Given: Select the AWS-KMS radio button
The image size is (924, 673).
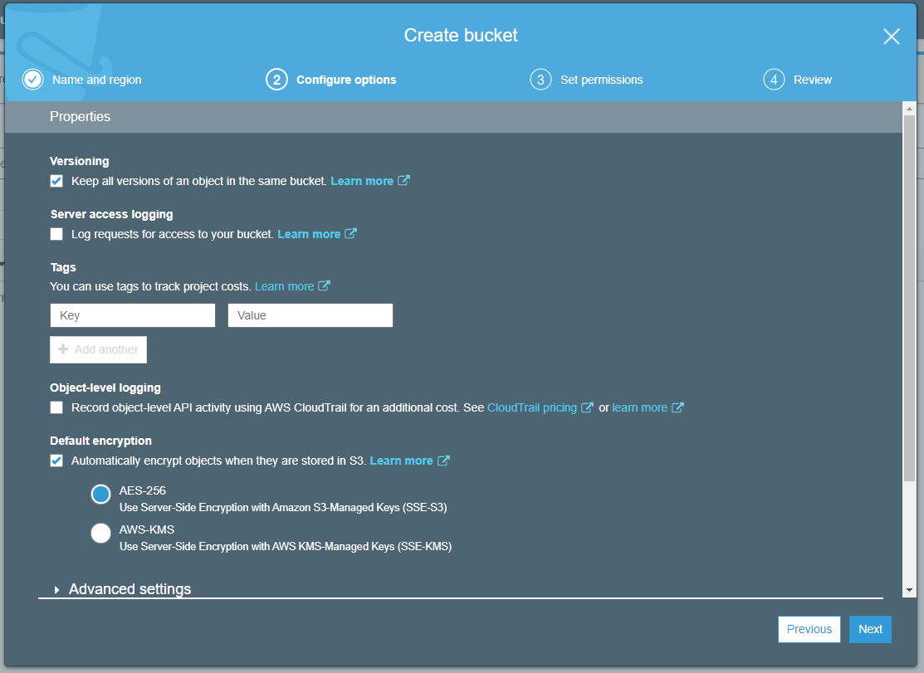Looking at the screenshot, I should [100, 533].
